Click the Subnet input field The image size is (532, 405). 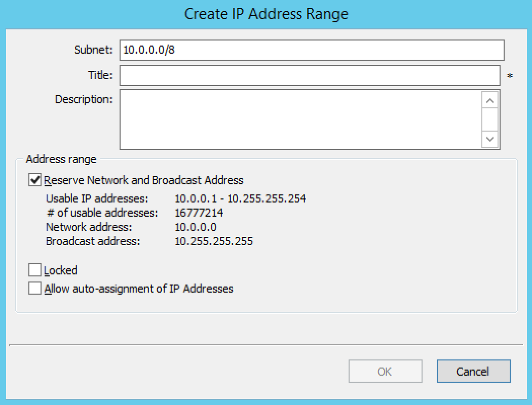pyautogui.click(x=312, y=50)
